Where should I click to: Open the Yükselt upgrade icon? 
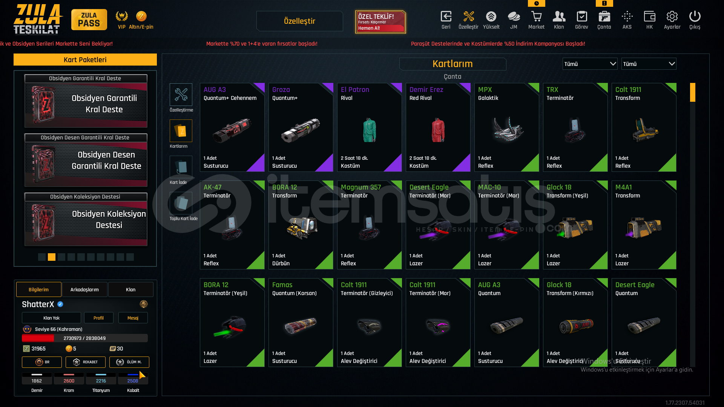coord(491,17)
